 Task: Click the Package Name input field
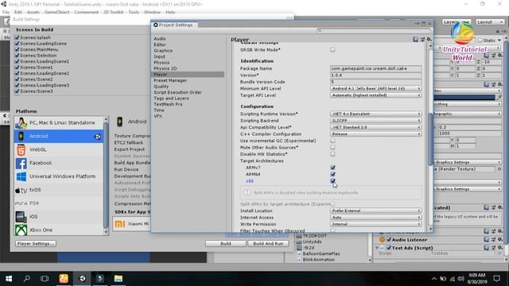(x=376, y=68)
